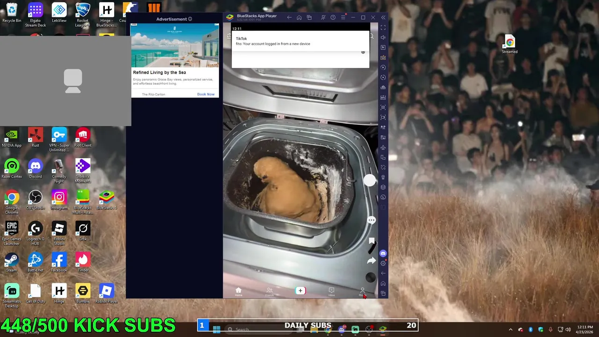Open the set location pin icon
Screen dimensions: 599x337
click(383, 177)
